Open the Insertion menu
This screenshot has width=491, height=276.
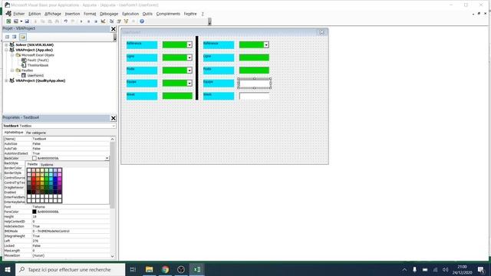(72, 14)
